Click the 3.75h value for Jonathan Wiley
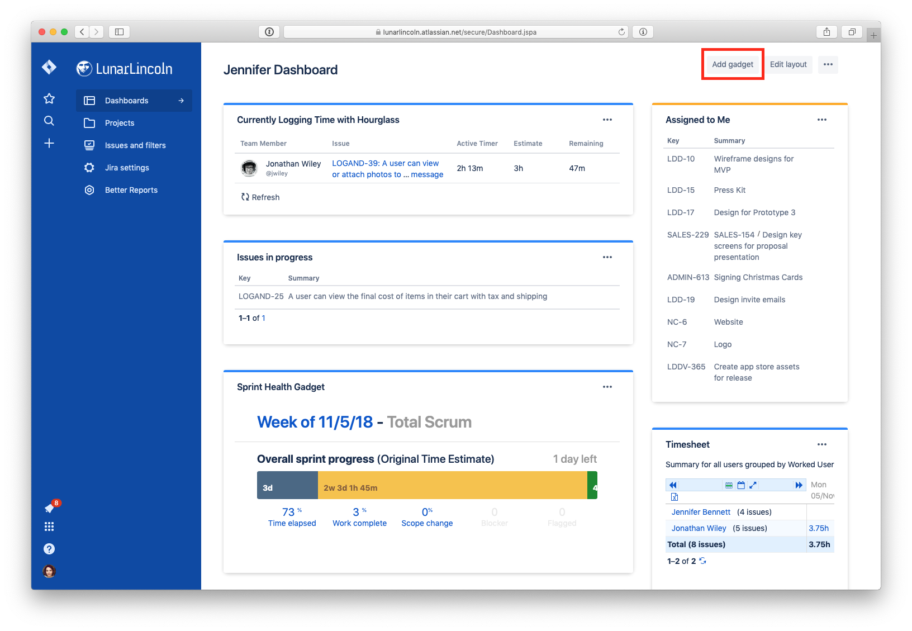The image size is (912, 631). 819,528
